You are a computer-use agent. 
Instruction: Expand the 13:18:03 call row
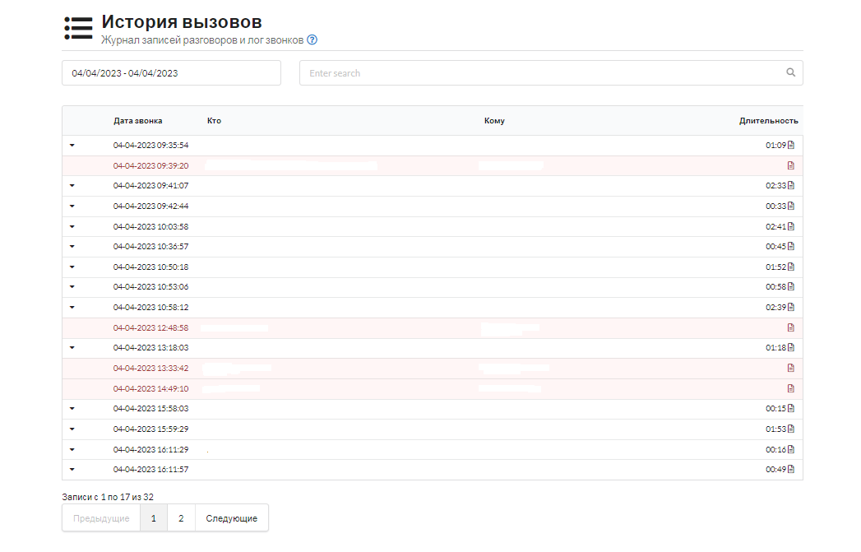[x=72, y=348]
